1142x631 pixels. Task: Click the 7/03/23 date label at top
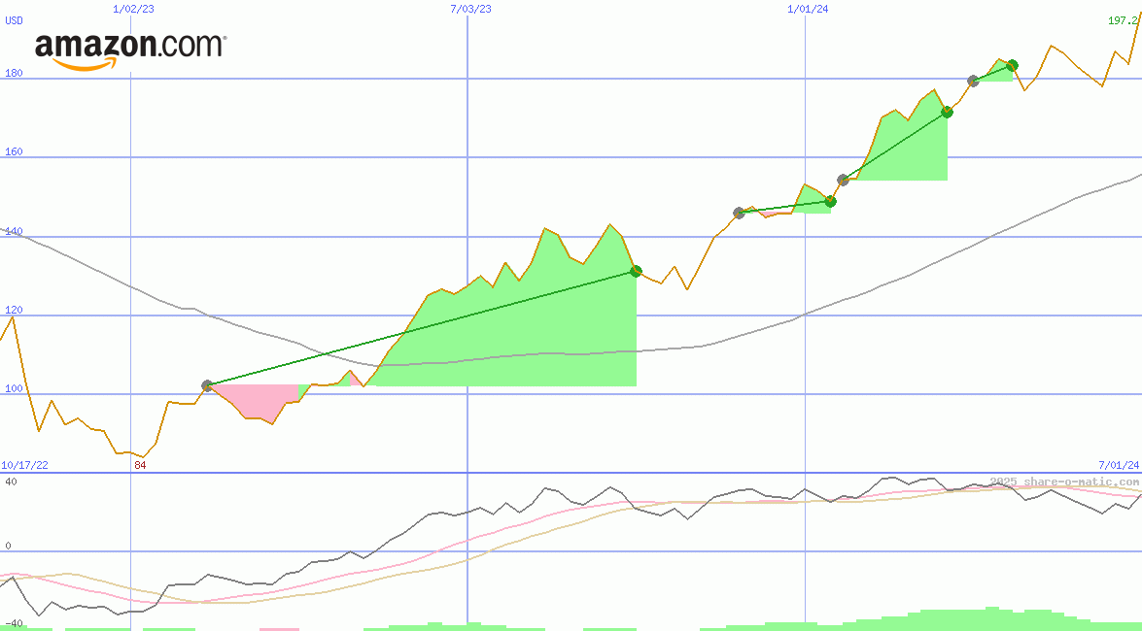click(x=470, y=9)
